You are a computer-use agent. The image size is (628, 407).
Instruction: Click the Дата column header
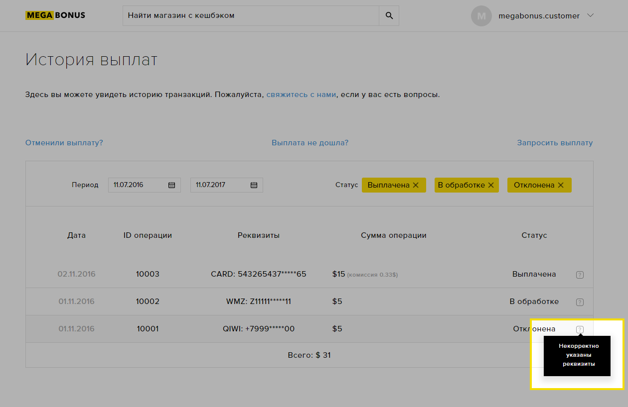point(76,235)
